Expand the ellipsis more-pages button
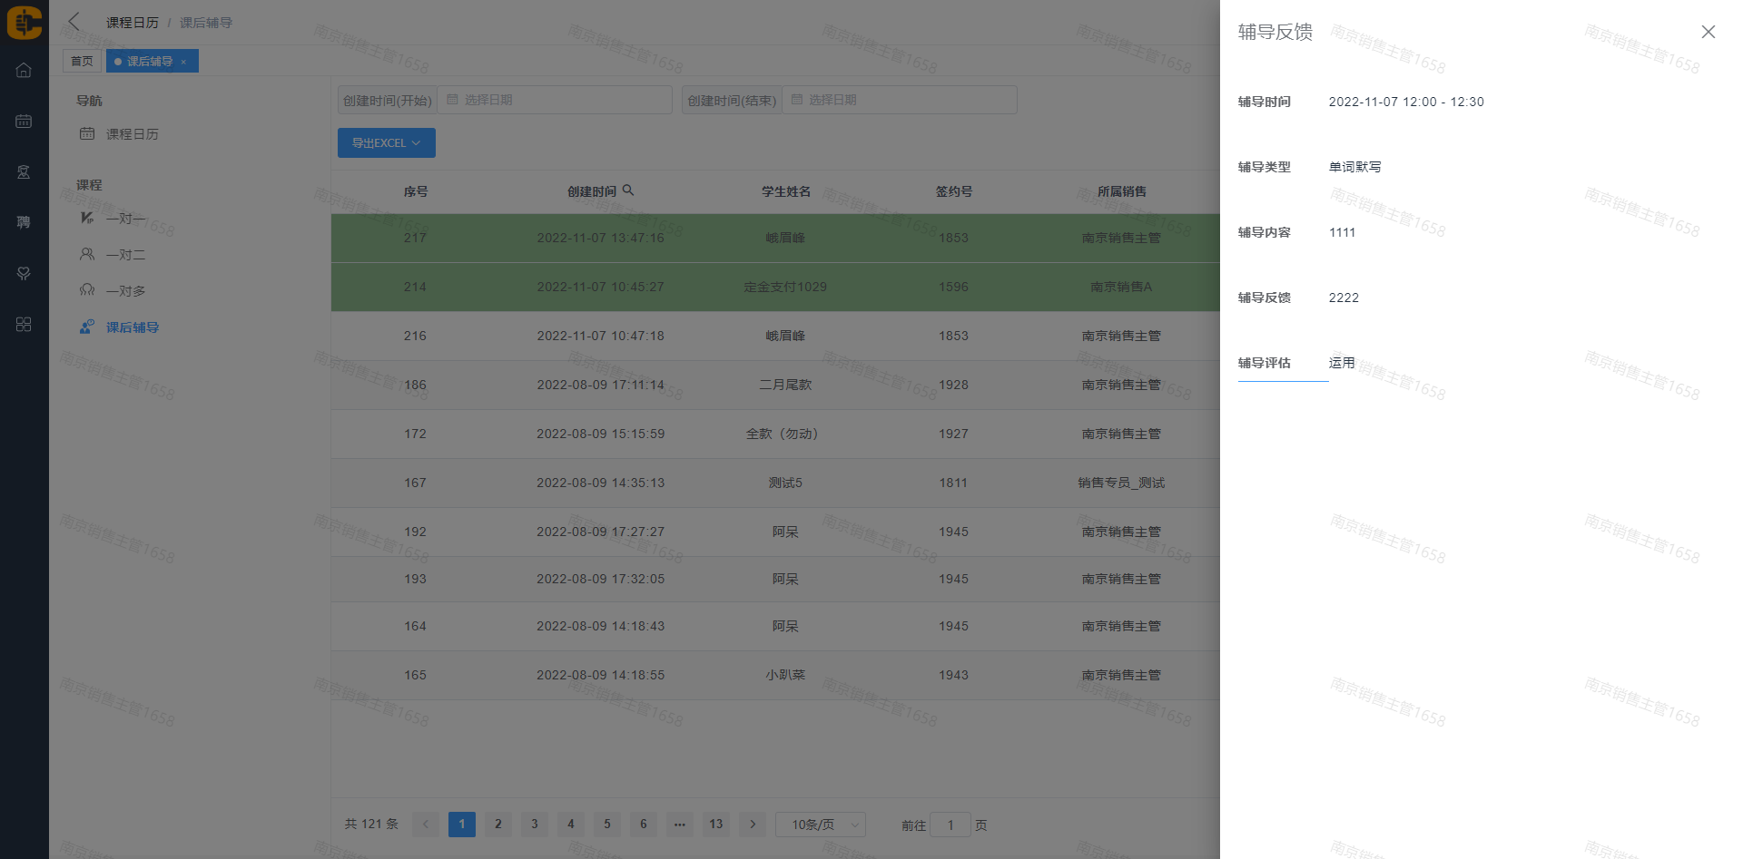 click(x=679, y=825)
